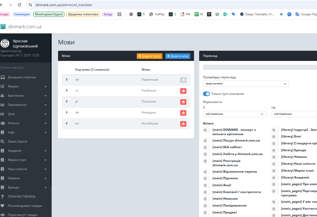
Task: Click the eye icon for Переглянуті товари
Action: tap(2, 215)
